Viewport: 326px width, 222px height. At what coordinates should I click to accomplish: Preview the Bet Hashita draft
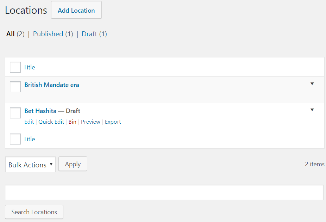90,122
